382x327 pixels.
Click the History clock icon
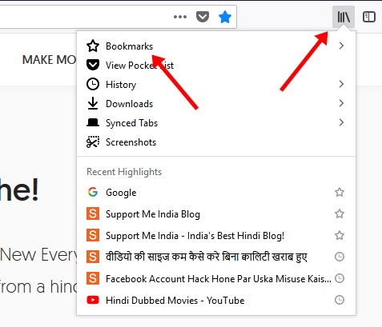coord(93,84)
